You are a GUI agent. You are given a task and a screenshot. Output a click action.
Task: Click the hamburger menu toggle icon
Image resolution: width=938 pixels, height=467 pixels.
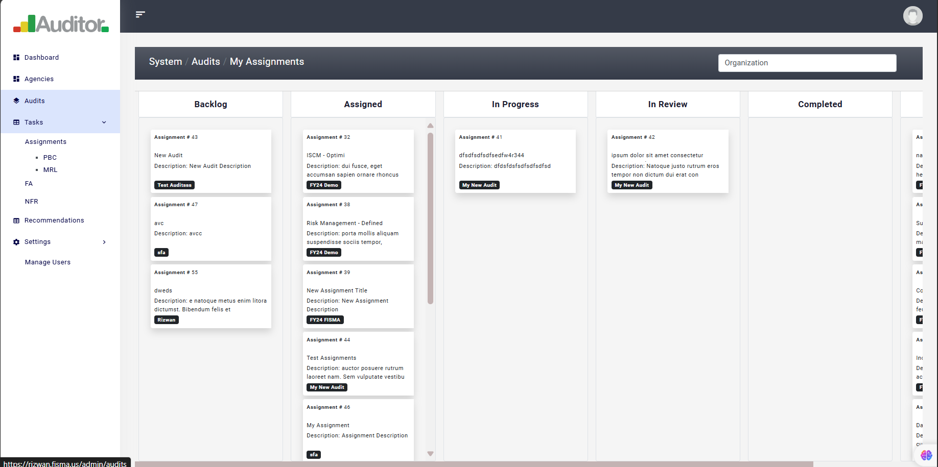(140, 15)
